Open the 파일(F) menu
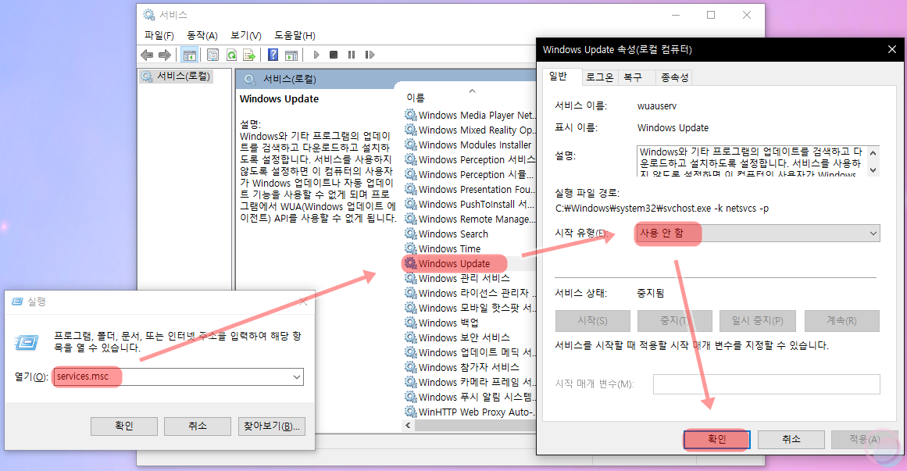 (x=159, y=35)
